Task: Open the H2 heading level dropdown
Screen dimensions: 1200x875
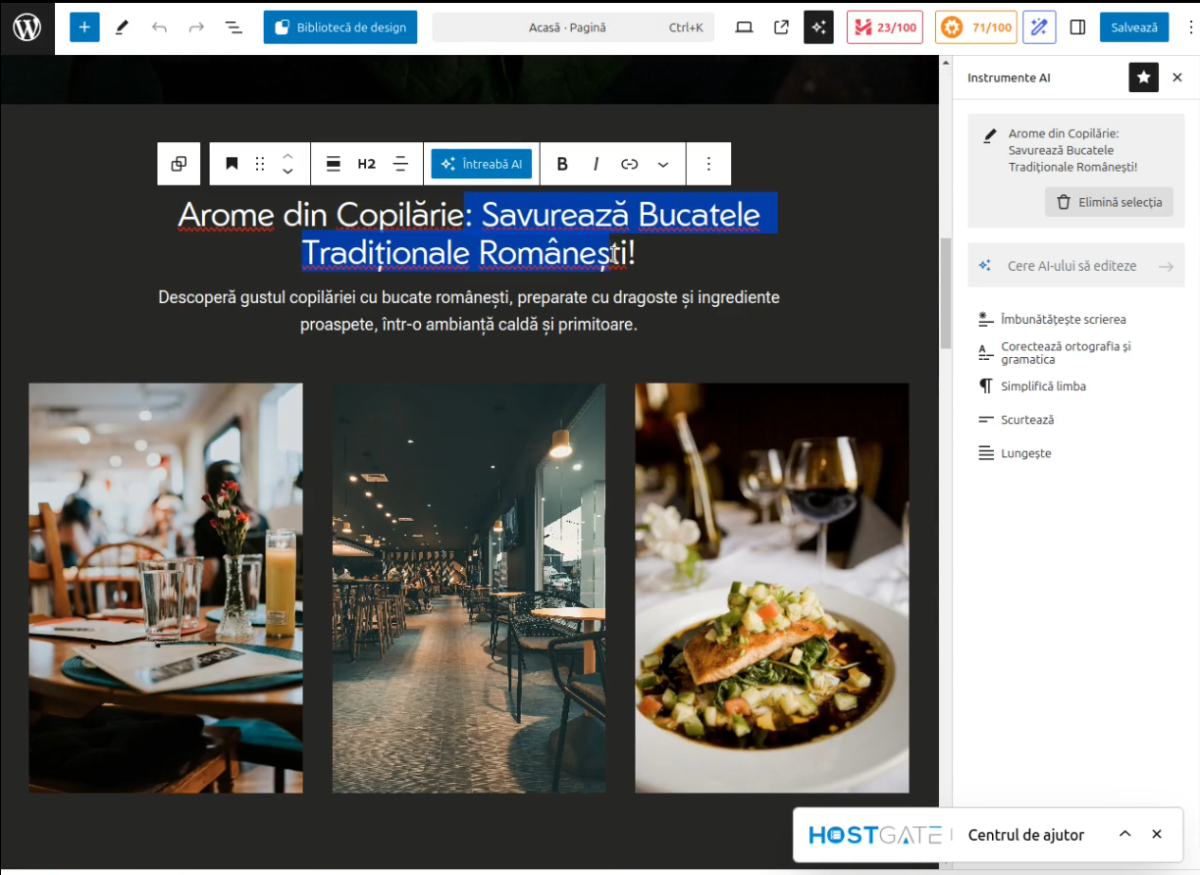Action: pyautogui.click(x=366, y=164)
